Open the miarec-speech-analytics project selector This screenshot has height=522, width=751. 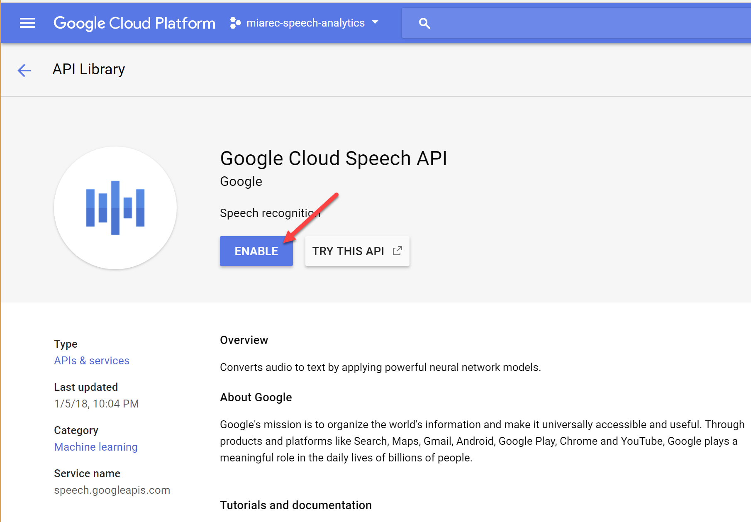[305, 23]
